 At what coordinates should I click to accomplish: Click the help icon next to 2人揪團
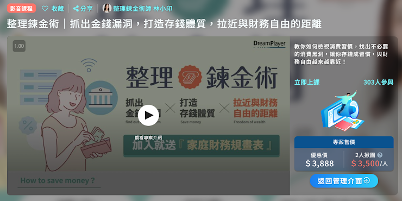pos(380,155)
